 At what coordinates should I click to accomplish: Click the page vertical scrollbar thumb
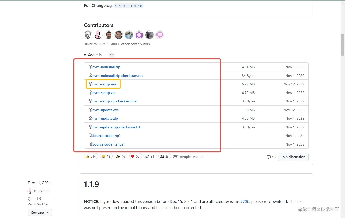click(343, 45)
